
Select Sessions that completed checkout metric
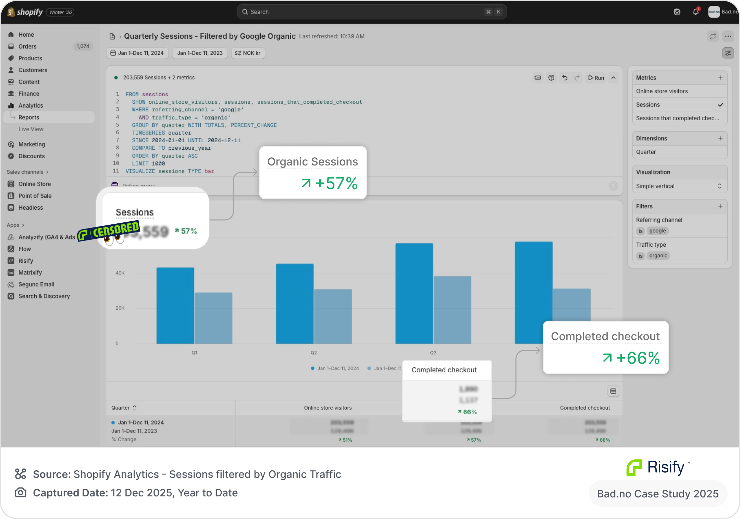pos(677,118)
